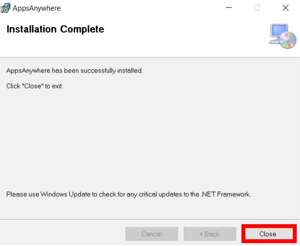Click the words .NET Framework in notice
The width and height of the screenshot is (300, 246).
click(x=226, y=194)
